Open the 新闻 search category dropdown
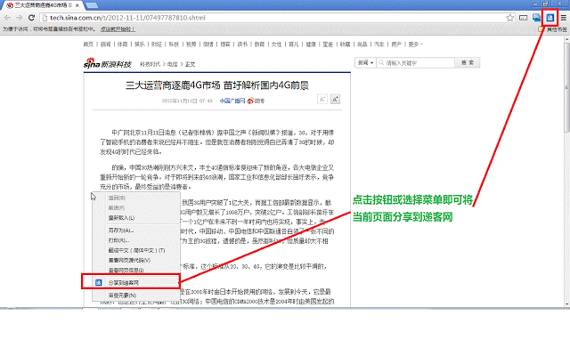Image resolution: width=570 pixels, height=356 pixels. 365,63
